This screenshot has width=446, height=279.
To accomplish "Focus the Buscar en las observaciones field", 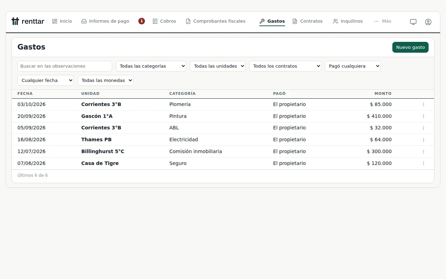I will [65, 66].
